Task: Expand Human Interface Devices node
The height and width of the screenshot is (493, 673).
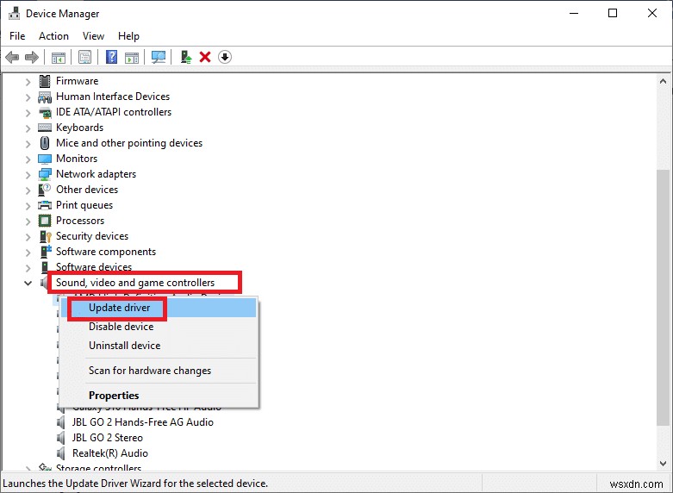Action: [x=28, y=97]
